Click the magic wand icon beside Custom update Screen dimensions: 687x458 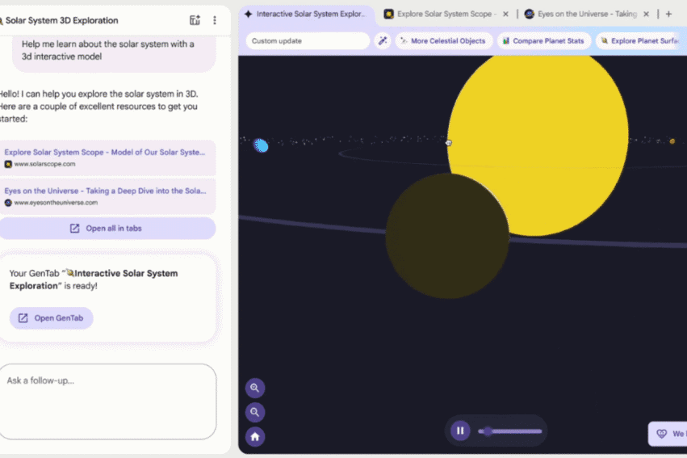pos(383,40)
